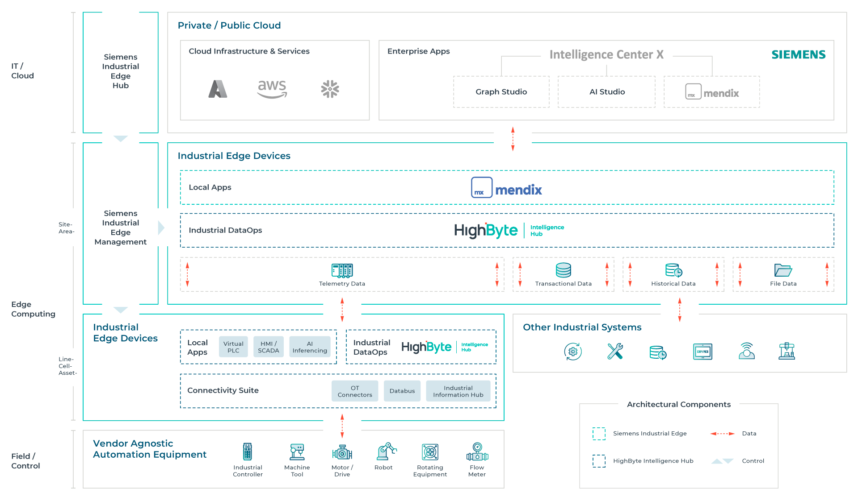Image resolution: width=858 pixels, height=501 pixels.
Task: Click the Line- Cell- Asset- label
Action: tap(67, 366)
